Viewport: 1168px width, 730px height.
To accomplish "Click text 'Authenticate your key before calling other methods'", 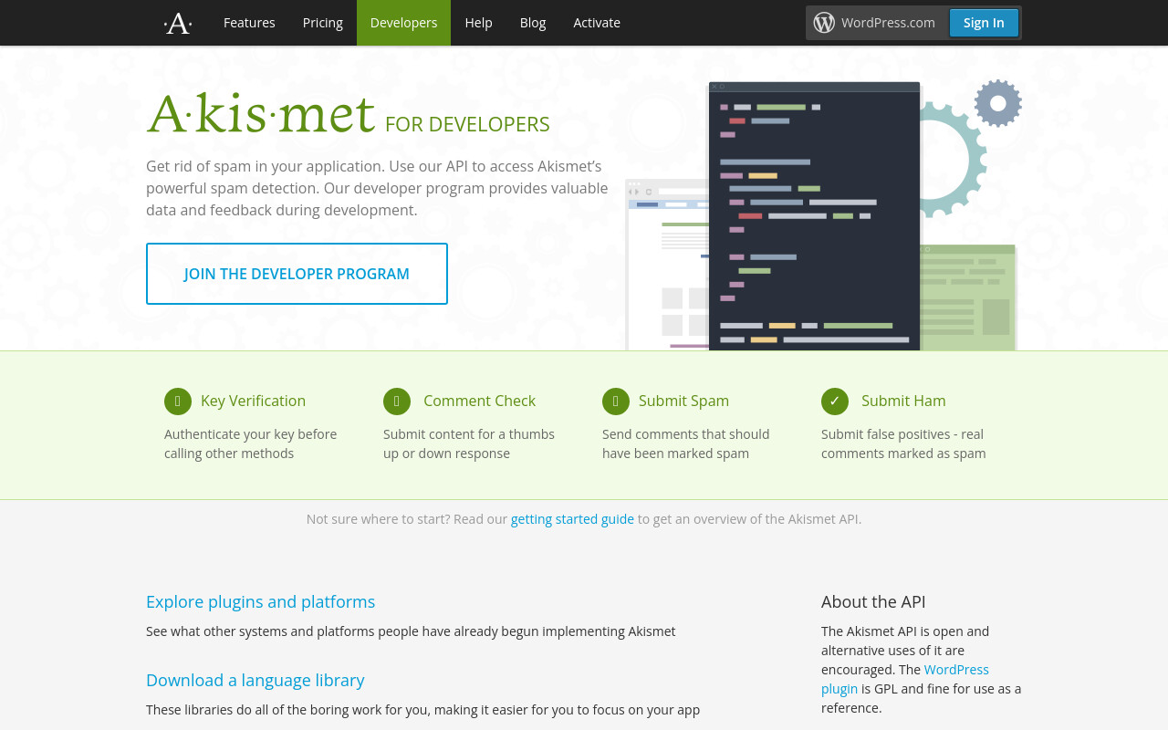I will click(x=251, y=444).
